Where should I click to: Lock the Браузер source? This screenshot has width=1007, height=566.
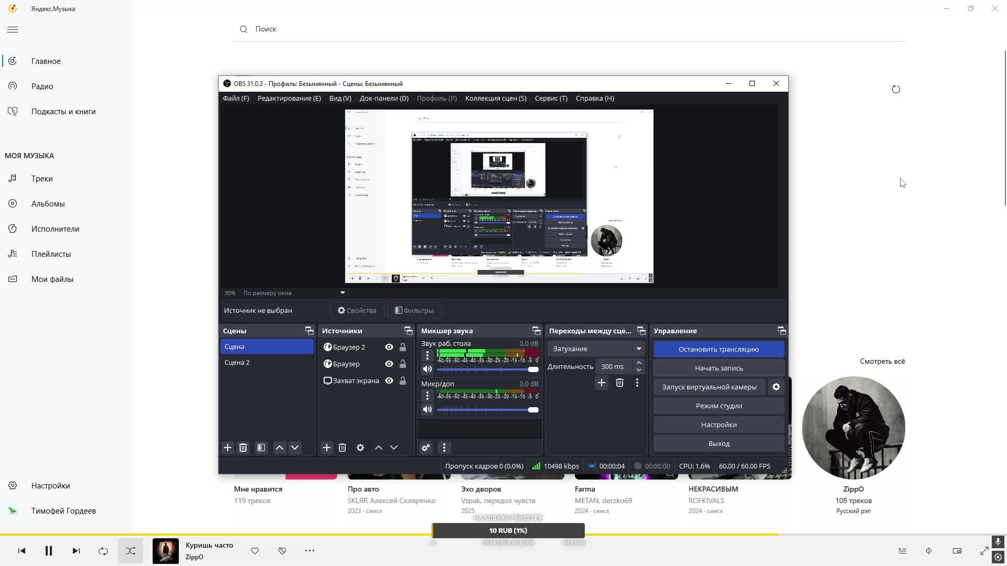click(x=403, y=364)
